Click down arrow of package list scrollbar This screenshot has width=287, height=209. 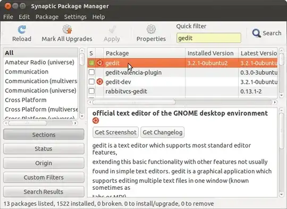point(282,95)
